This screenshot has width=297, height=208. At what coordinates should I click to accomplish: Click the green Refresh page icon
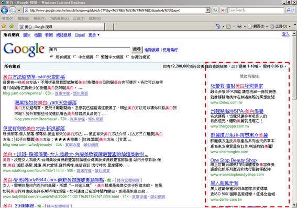[x=215, y=10]
